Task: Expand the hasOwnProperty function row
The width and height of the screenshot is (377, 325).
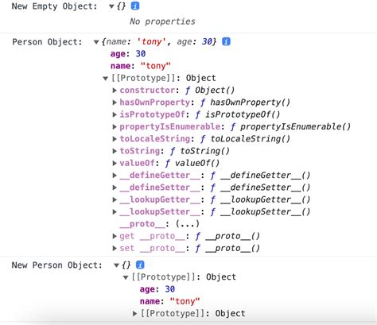Action: [115, 103]
